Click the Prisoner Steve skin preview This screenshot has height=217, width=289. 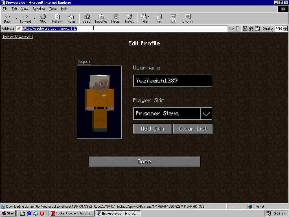99,102
